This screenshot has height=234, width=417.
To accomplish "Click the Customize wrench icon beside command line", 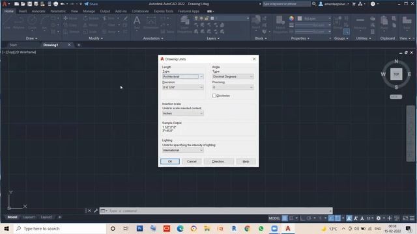I will [x=96, y=211].
